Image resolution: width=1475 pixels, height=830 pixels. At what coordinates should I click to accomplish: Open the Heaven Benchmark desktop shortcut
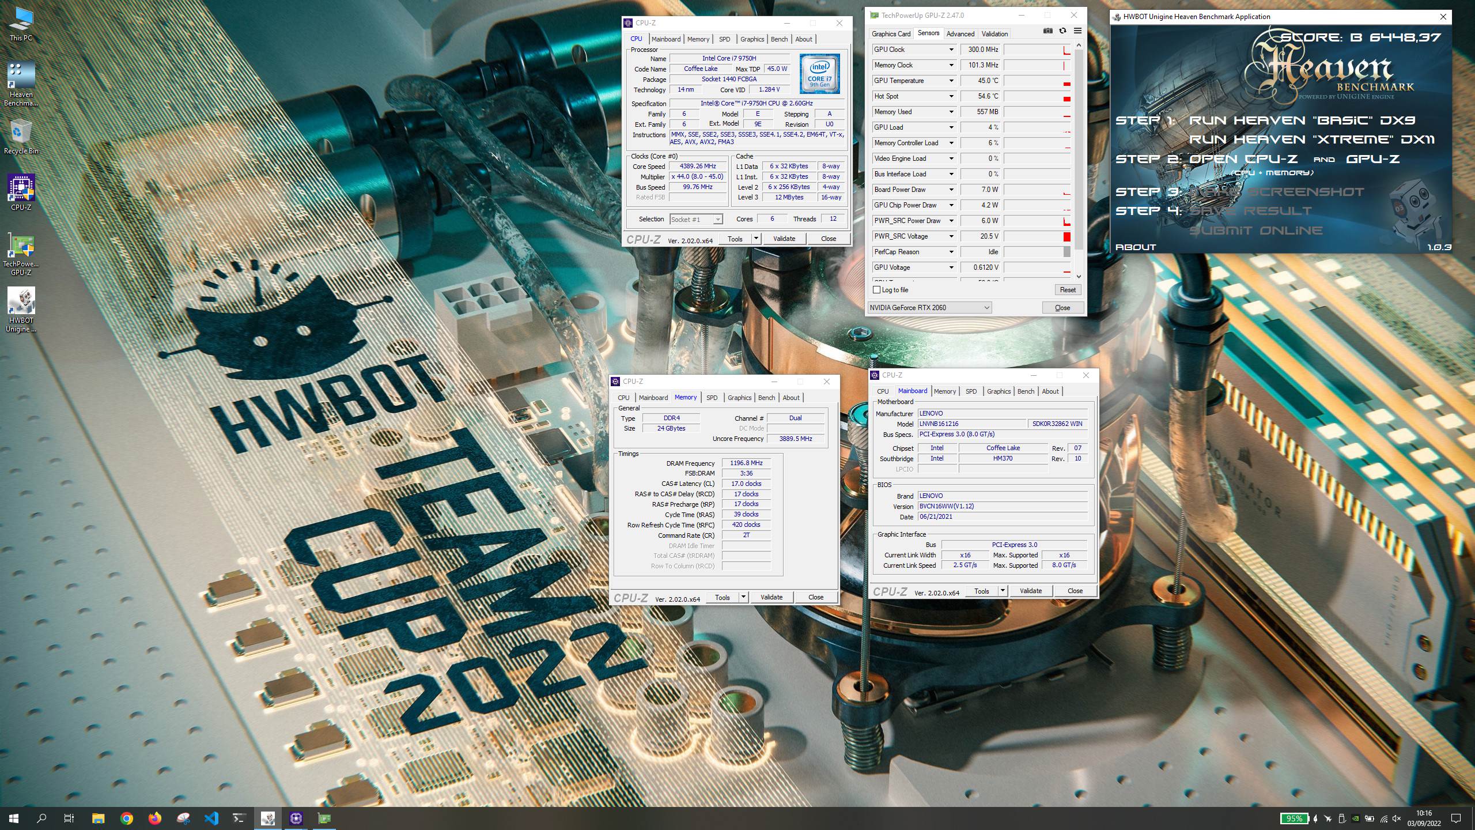pos(21,85)
